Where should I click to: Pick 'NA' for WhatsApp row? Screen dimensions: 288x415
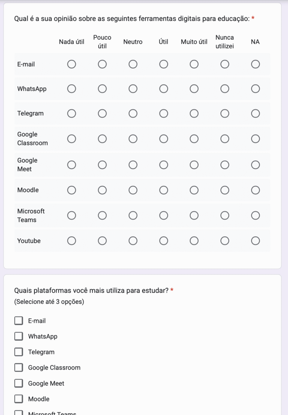click(x=255, y=89)
